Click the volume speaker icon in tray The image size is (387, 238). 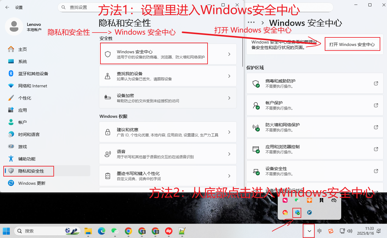point(350,231)
